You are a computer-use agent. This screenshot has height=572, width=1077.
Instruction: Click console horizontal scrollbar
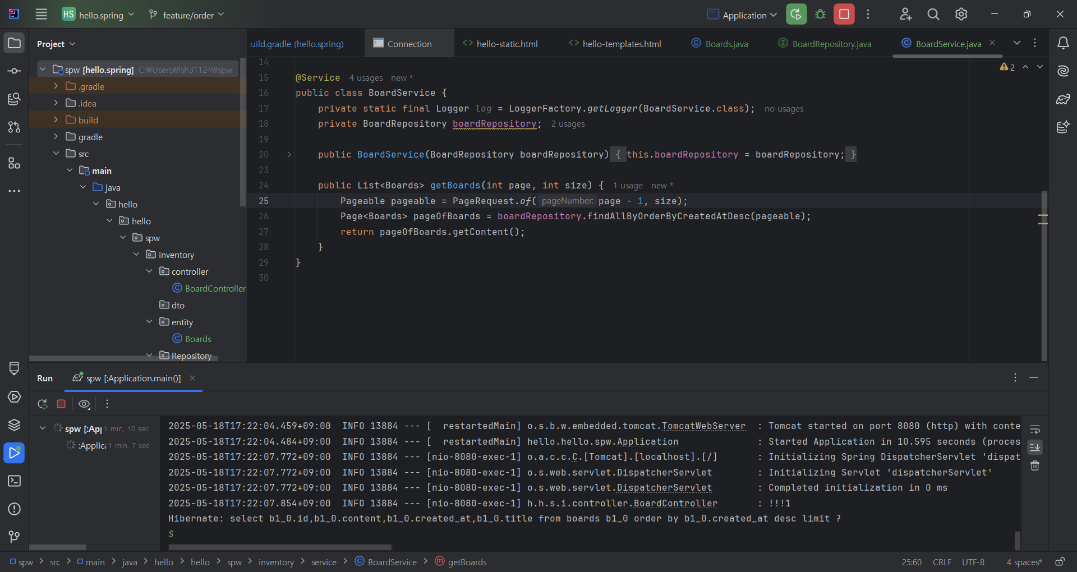tap(280, 547)
